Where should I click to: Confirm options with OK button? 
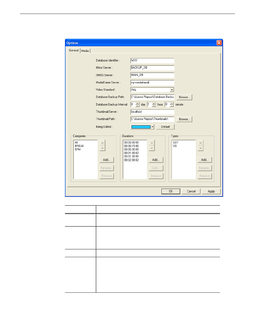tap(171, 191)
